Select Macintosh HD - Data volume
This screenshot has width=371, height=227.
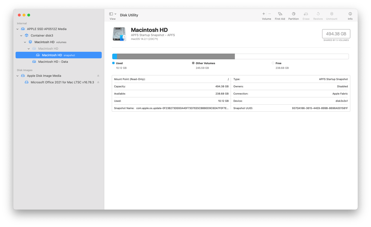click(53, 62)
